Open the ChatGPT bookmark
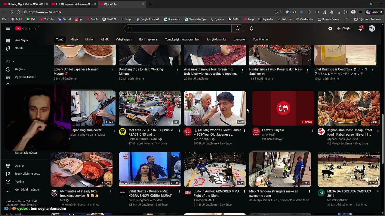The image size is (385, 216). point(109,19)
